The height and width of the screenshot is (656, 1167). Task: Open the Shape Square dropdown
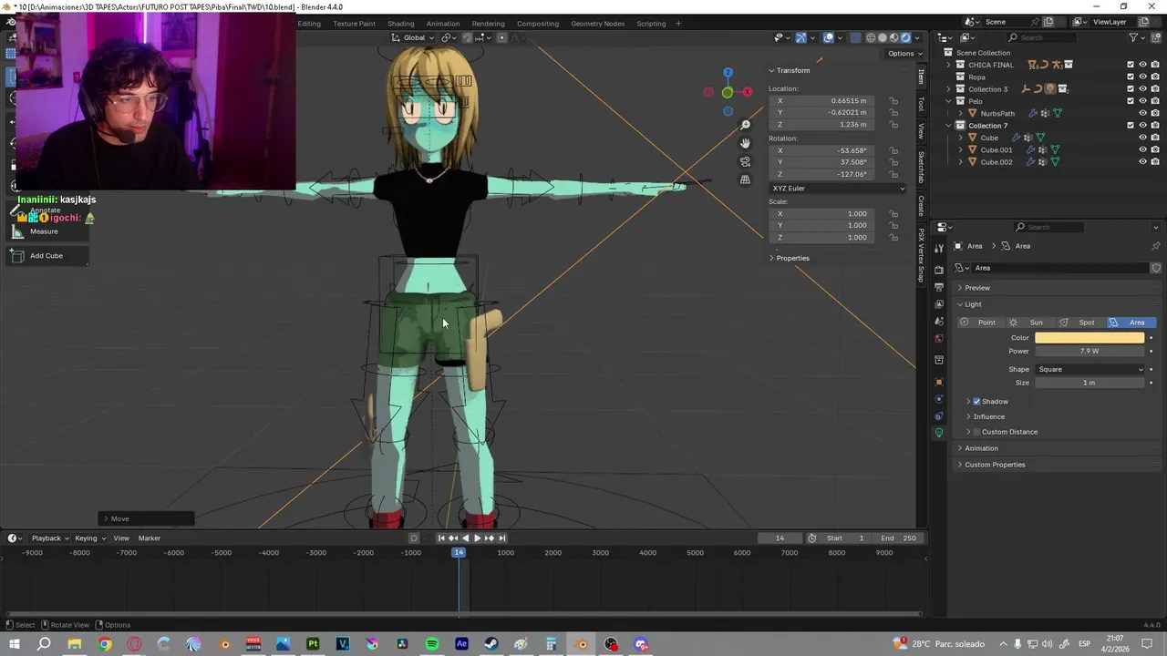pyautogui.click(x=1090, y=369)
